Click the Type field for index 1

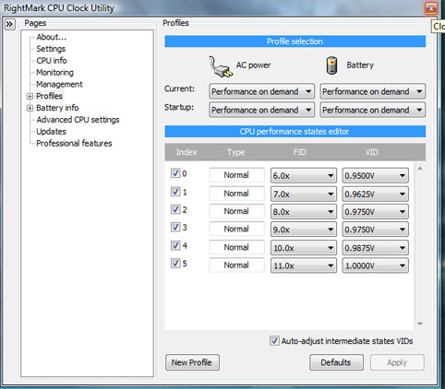coord(236,194)
